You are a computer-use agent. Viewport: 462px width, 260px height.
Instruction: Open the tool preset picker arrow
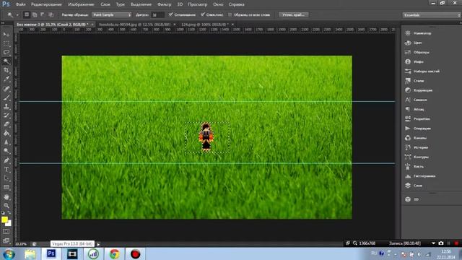pyautogui.click(x=17, y=14)
